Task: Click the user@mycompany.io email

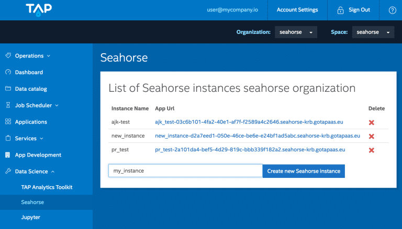Action: point(232,10)
